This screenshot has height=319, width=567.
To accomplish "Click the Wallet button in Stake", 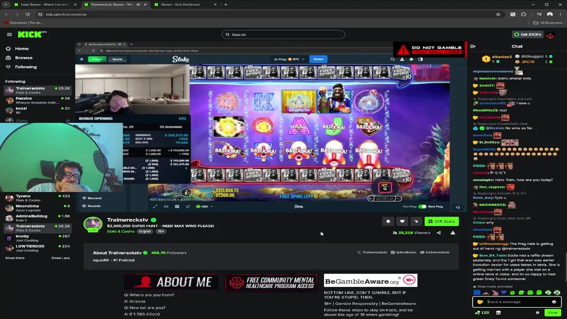I will pyautogui.click(x=318, y=59).
